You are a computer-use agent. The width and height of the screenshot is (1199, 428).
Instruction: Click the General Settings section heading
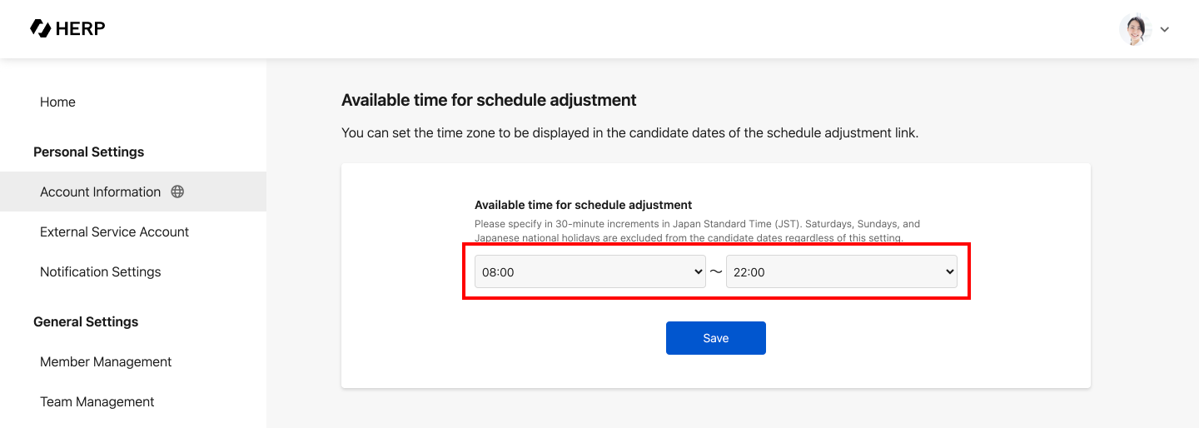86,321
